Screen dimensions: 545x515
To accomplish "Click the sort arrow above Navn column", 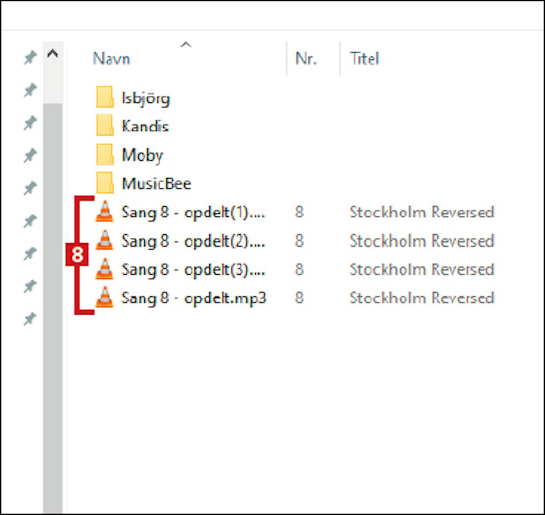I will pyautogui.click(x=186, y=45).
